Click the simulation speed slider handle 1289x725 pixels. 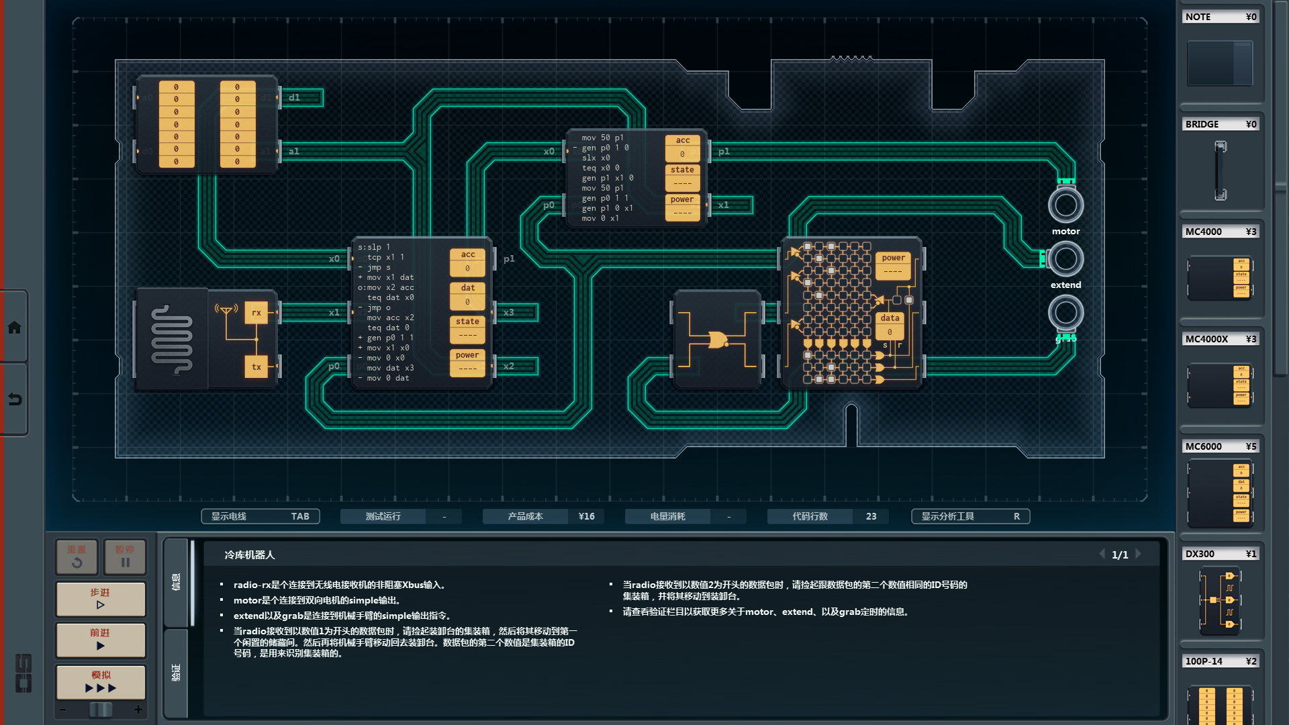coord(101,710)
